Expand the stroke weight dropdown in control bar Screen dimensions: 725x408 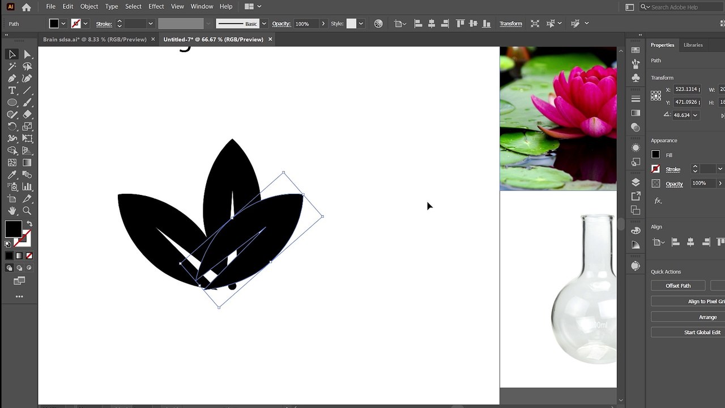pyautogui.click(x=151, y=24)
